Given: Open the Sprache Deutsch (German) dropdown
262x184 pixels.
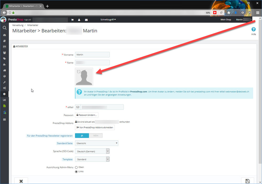Looking at the screenshot, I should click(92, 151).
